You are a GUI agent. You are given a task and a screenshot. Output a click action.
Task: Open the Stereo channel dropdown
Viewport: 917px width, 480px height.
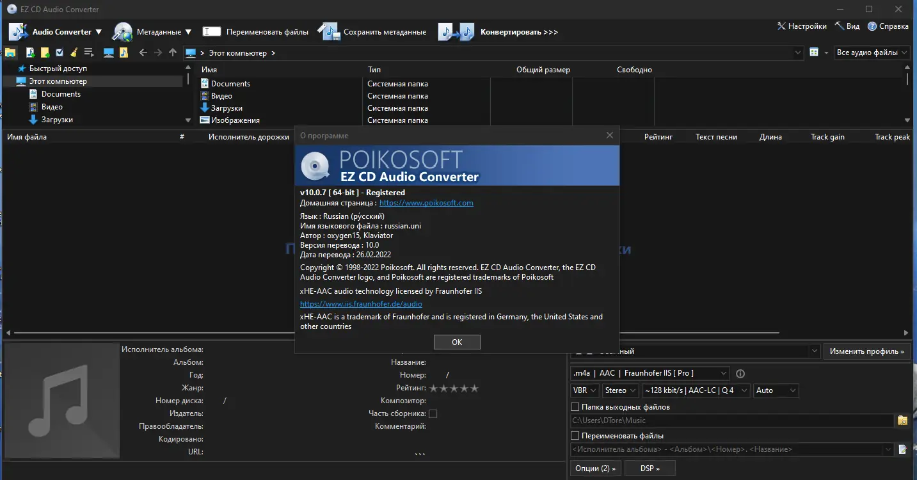(x=620, y=390)
